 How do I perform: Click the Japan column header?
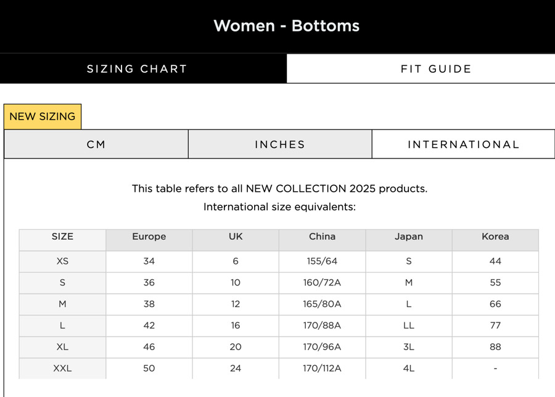tap(409, 237)
